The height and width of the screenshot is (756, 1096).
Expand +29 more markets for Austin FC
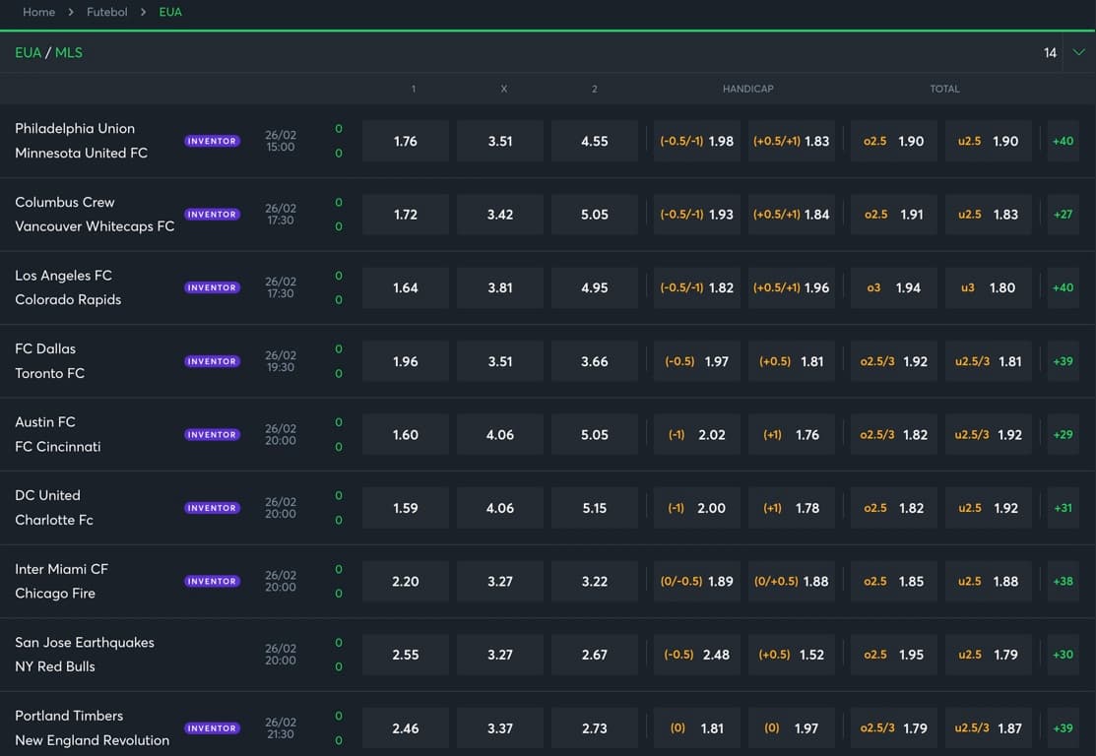click(1064, 434)
